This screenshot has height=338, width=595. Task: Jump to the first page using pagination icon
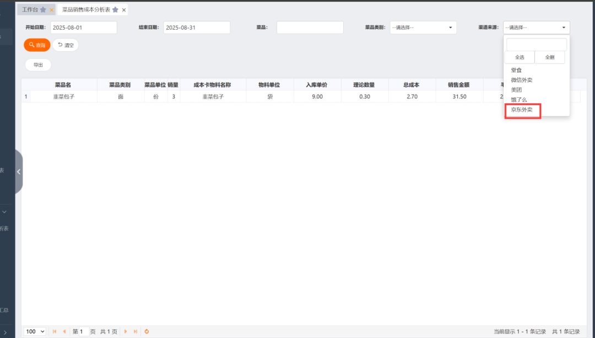[54, 331]
